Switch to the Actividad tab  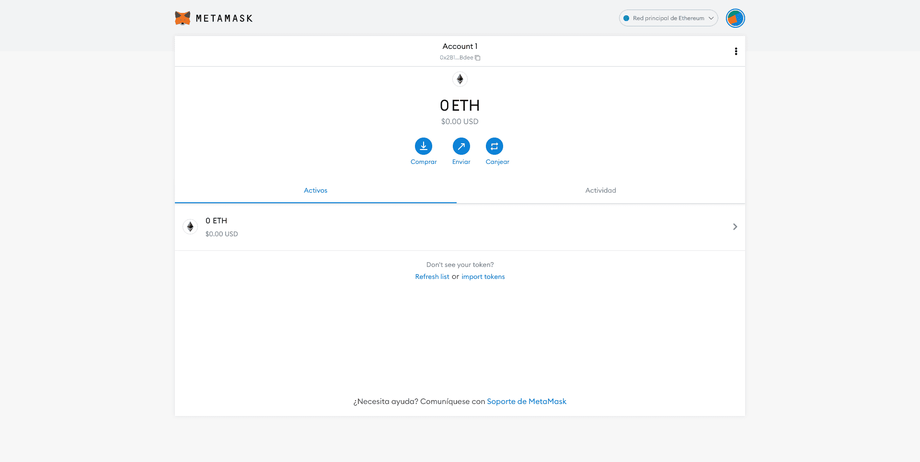pyautogui.click(x=601, y=190)
